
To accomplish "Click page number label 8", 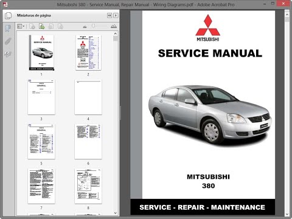I will coord(88,207).
